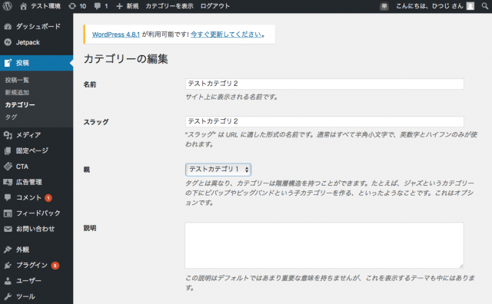
Task: Click the 親 field label
Action: pyautogui.click(x=87, y=170)
